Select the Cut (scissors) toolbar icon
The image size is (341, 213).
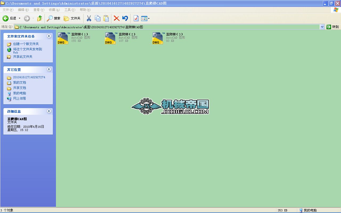click(89, 18)
